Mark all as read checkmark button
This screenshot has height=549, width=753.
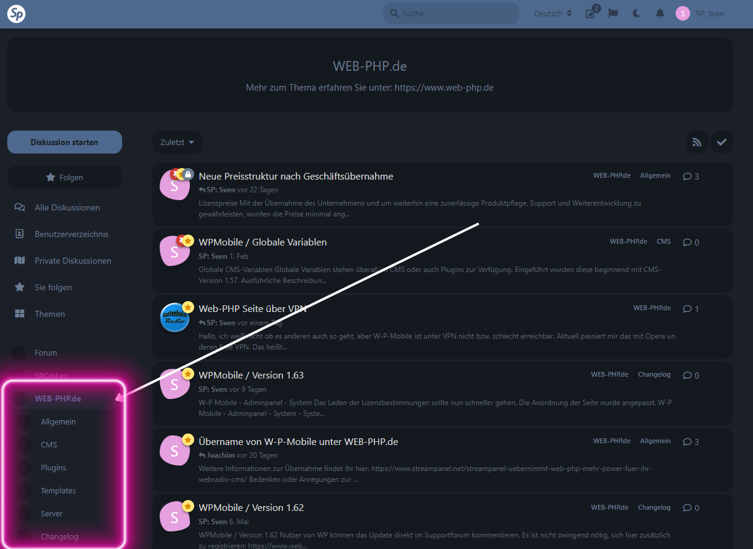pyautogui.click(x=722, y=142)
